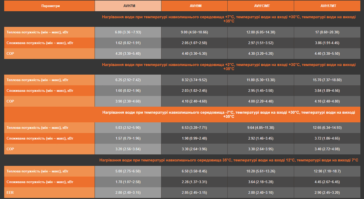This screenshot has height=199, width=364.
Task: Select cell 6.80 (3.36 ~7.93) for AVH7M
Action: tap(128, 32)
